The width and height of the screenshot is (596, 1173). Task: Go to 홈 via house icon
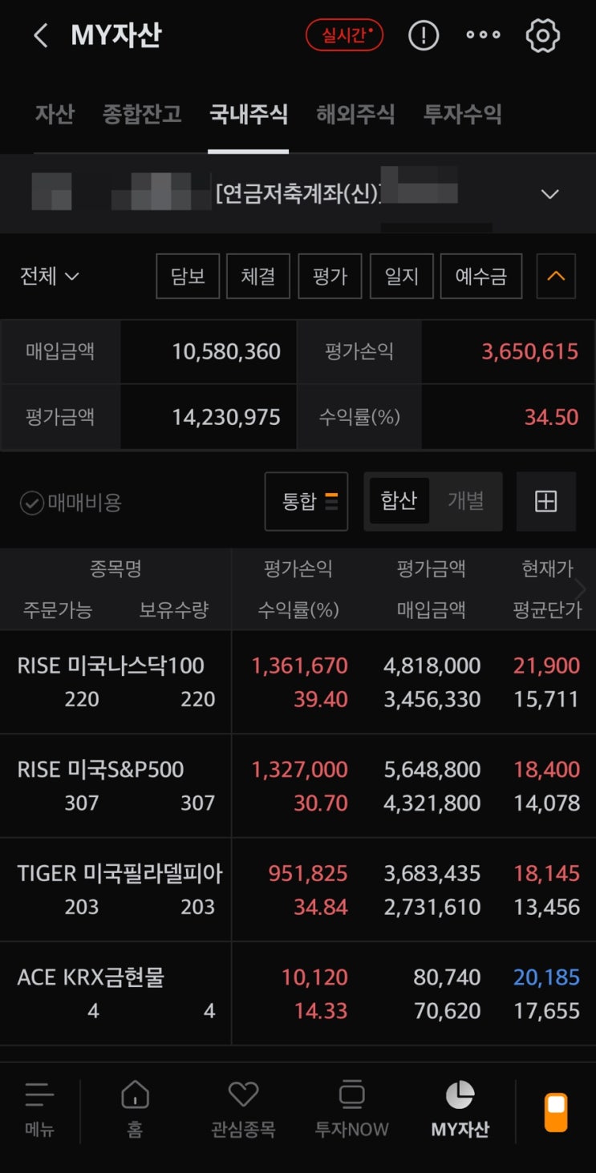coord(135,1108)
